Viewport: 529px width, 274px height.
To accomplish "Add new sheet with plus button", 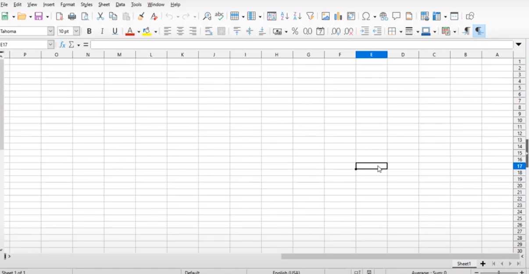I will 483,264.
